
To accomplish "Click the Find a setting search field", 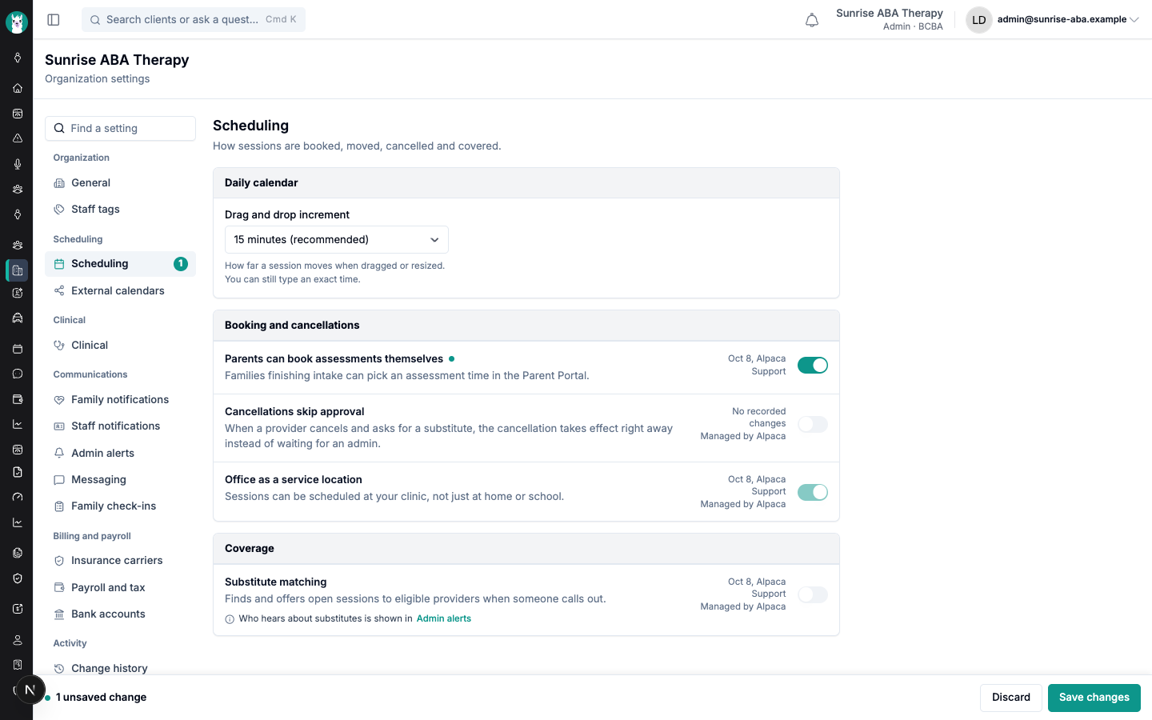I will tap(120, 129).
